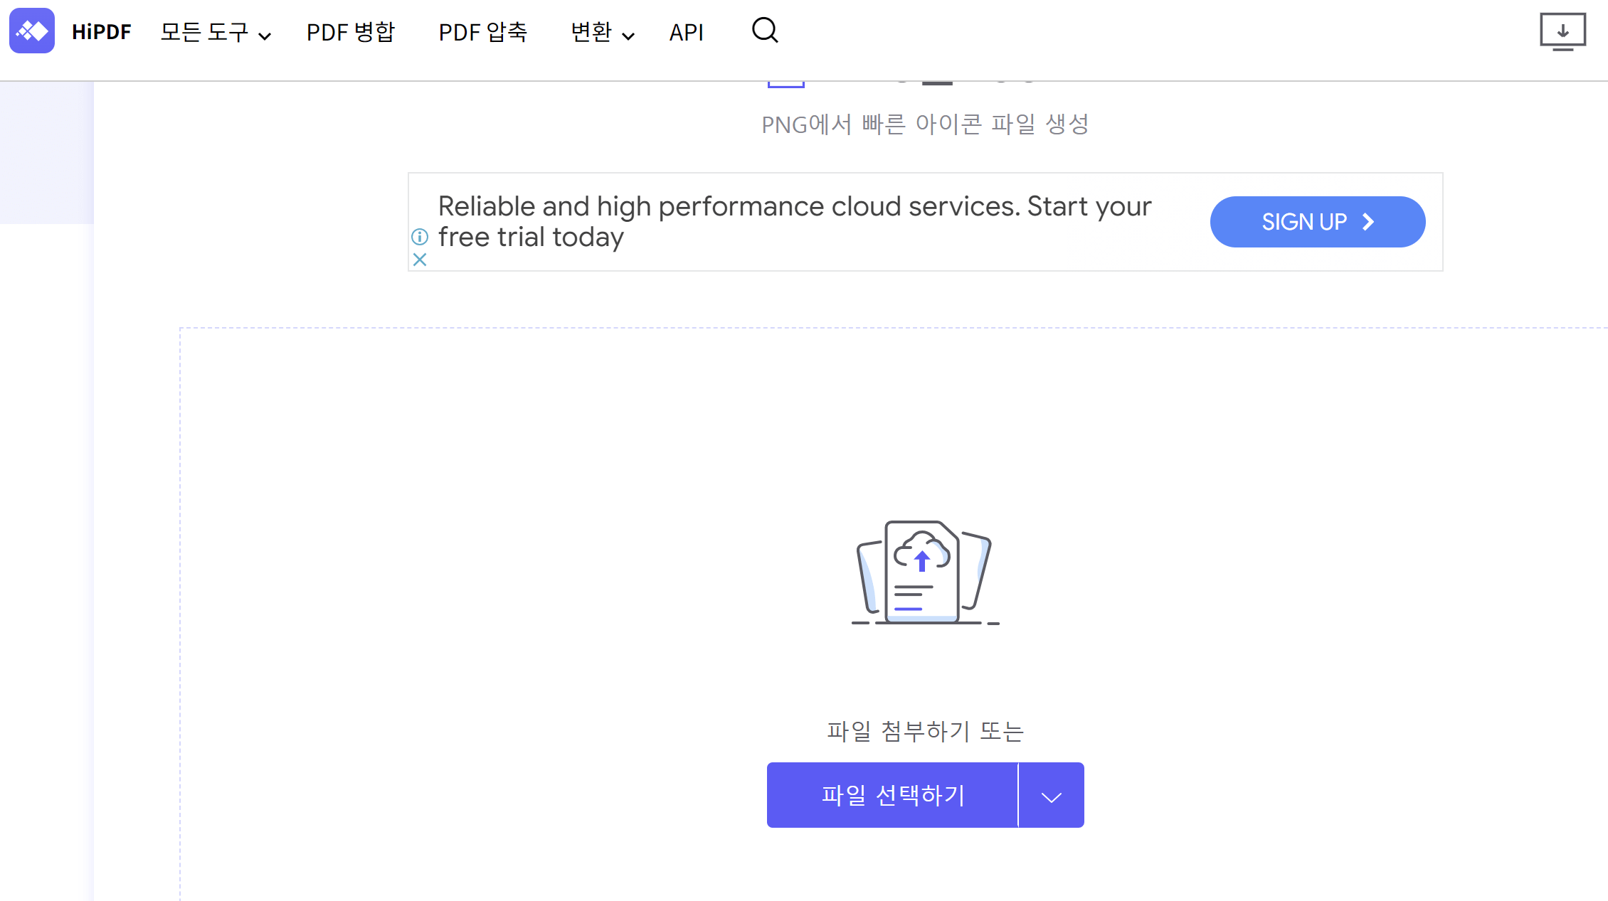Expand the arrow beside 파일 선택하기

pos(1051,796)
